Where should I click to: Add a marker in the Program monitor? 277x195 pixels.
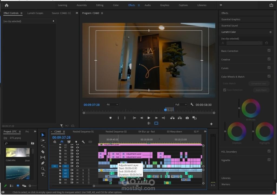coord(110,118)
